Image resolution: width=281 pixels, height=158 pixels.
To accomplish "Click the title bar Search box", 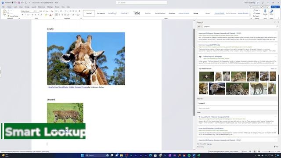I will coord(141,3).
